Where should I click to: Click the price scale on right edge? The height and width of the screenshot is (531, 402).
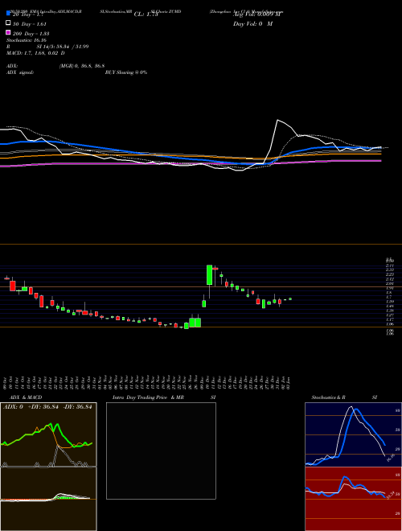(x=390, y=297)
